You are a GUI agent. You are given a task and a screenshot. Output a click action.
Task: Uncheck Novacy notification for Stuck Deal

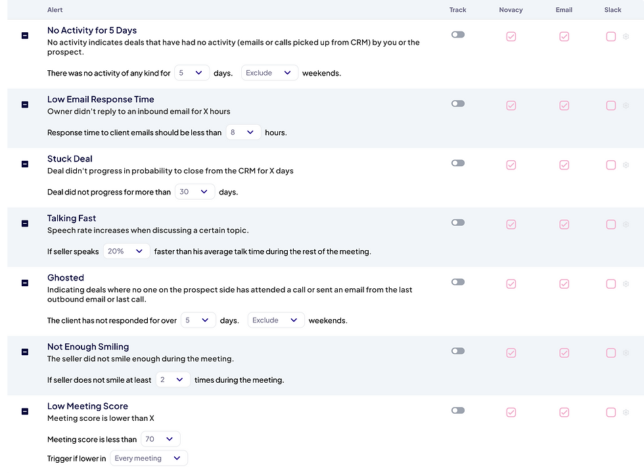point(511,165)
